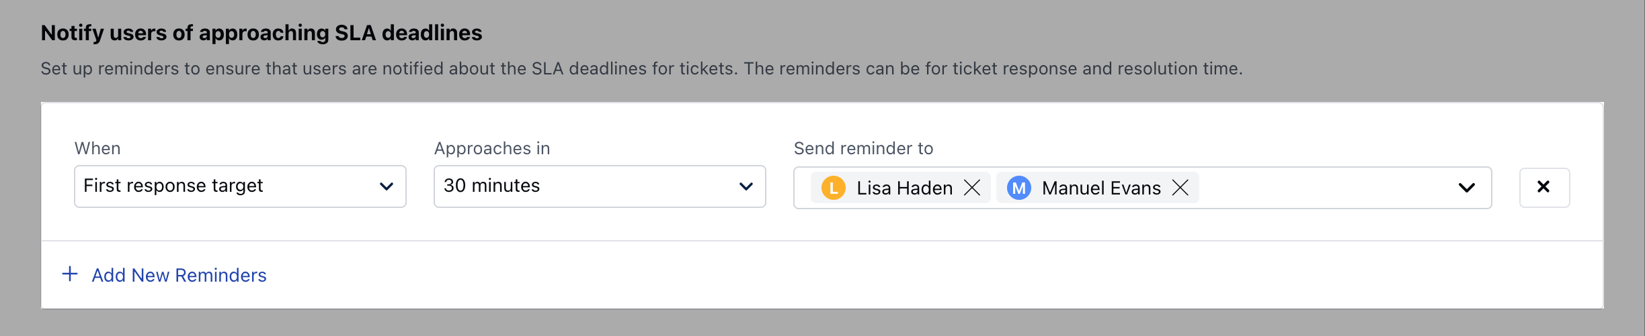1645x336 pixels.
Task: Remove Manuel Evans from reminder recipients
Action: tap(1180, 188)
